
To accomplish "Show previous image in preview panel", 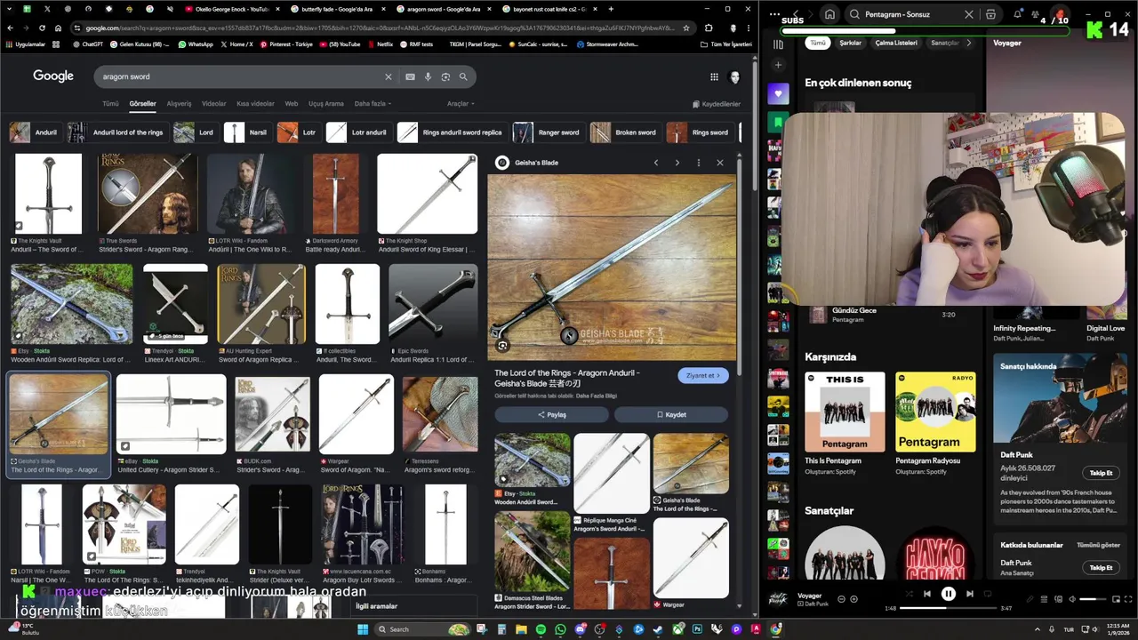I will (656, 163).
